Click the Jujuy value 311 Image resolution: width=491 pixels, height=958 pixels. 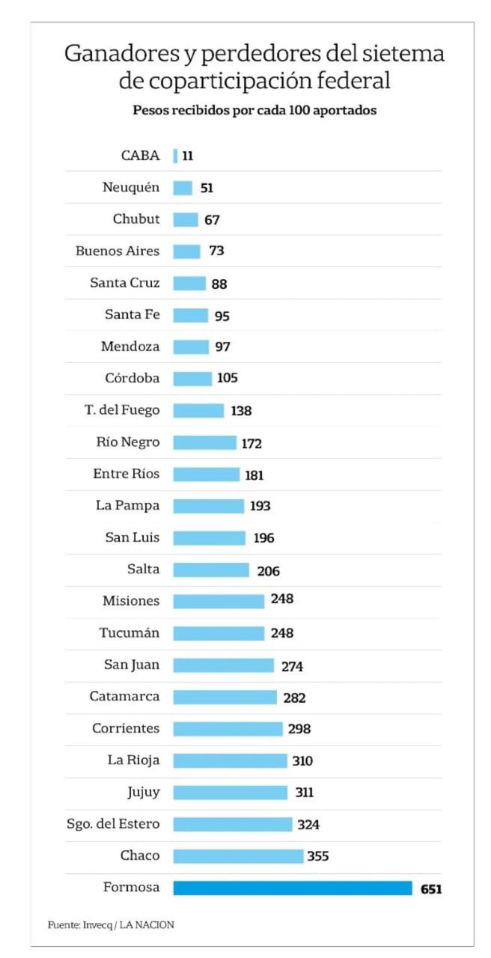click(303, 793)
